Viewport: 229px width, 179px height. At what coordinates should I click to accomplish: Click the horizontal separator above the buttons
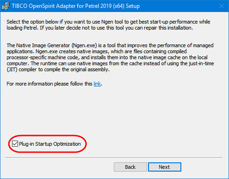[114, 158]
